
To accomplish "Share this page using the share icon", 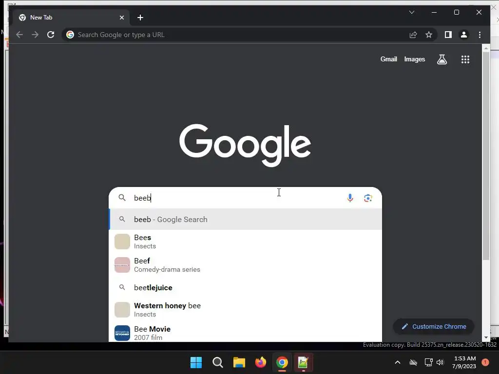I will (413, 35).
